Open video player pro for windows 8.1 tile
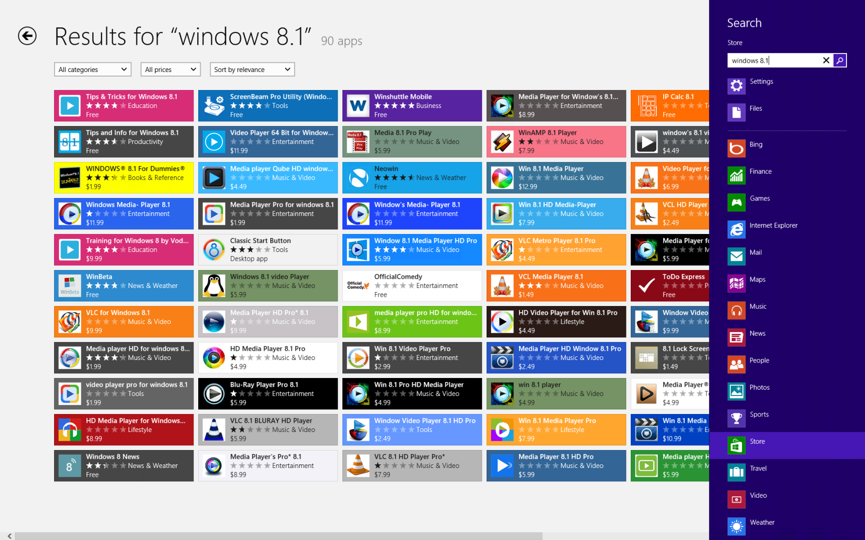Viewport: 865px width, 540px height. pos(124,393)
